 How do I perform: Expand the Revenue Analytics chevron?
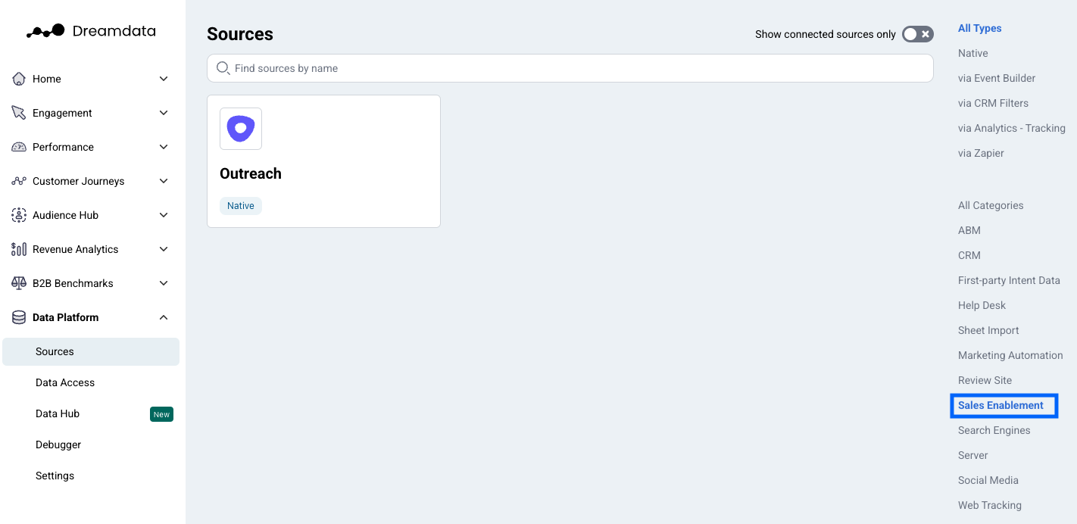[x=164, y=249]
